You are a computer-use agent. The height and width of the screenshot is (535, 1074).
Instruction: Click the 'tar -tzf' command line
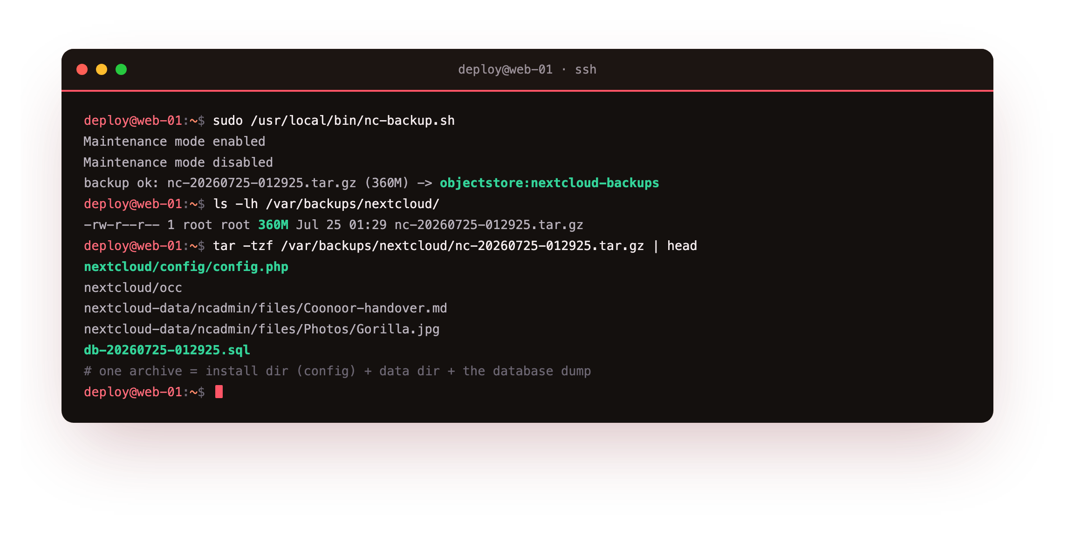[455, 246]
